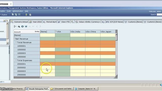The image size is (162, 91).
Task: Click the Custom2 dimension icon
Action: [x=145, y=22]
